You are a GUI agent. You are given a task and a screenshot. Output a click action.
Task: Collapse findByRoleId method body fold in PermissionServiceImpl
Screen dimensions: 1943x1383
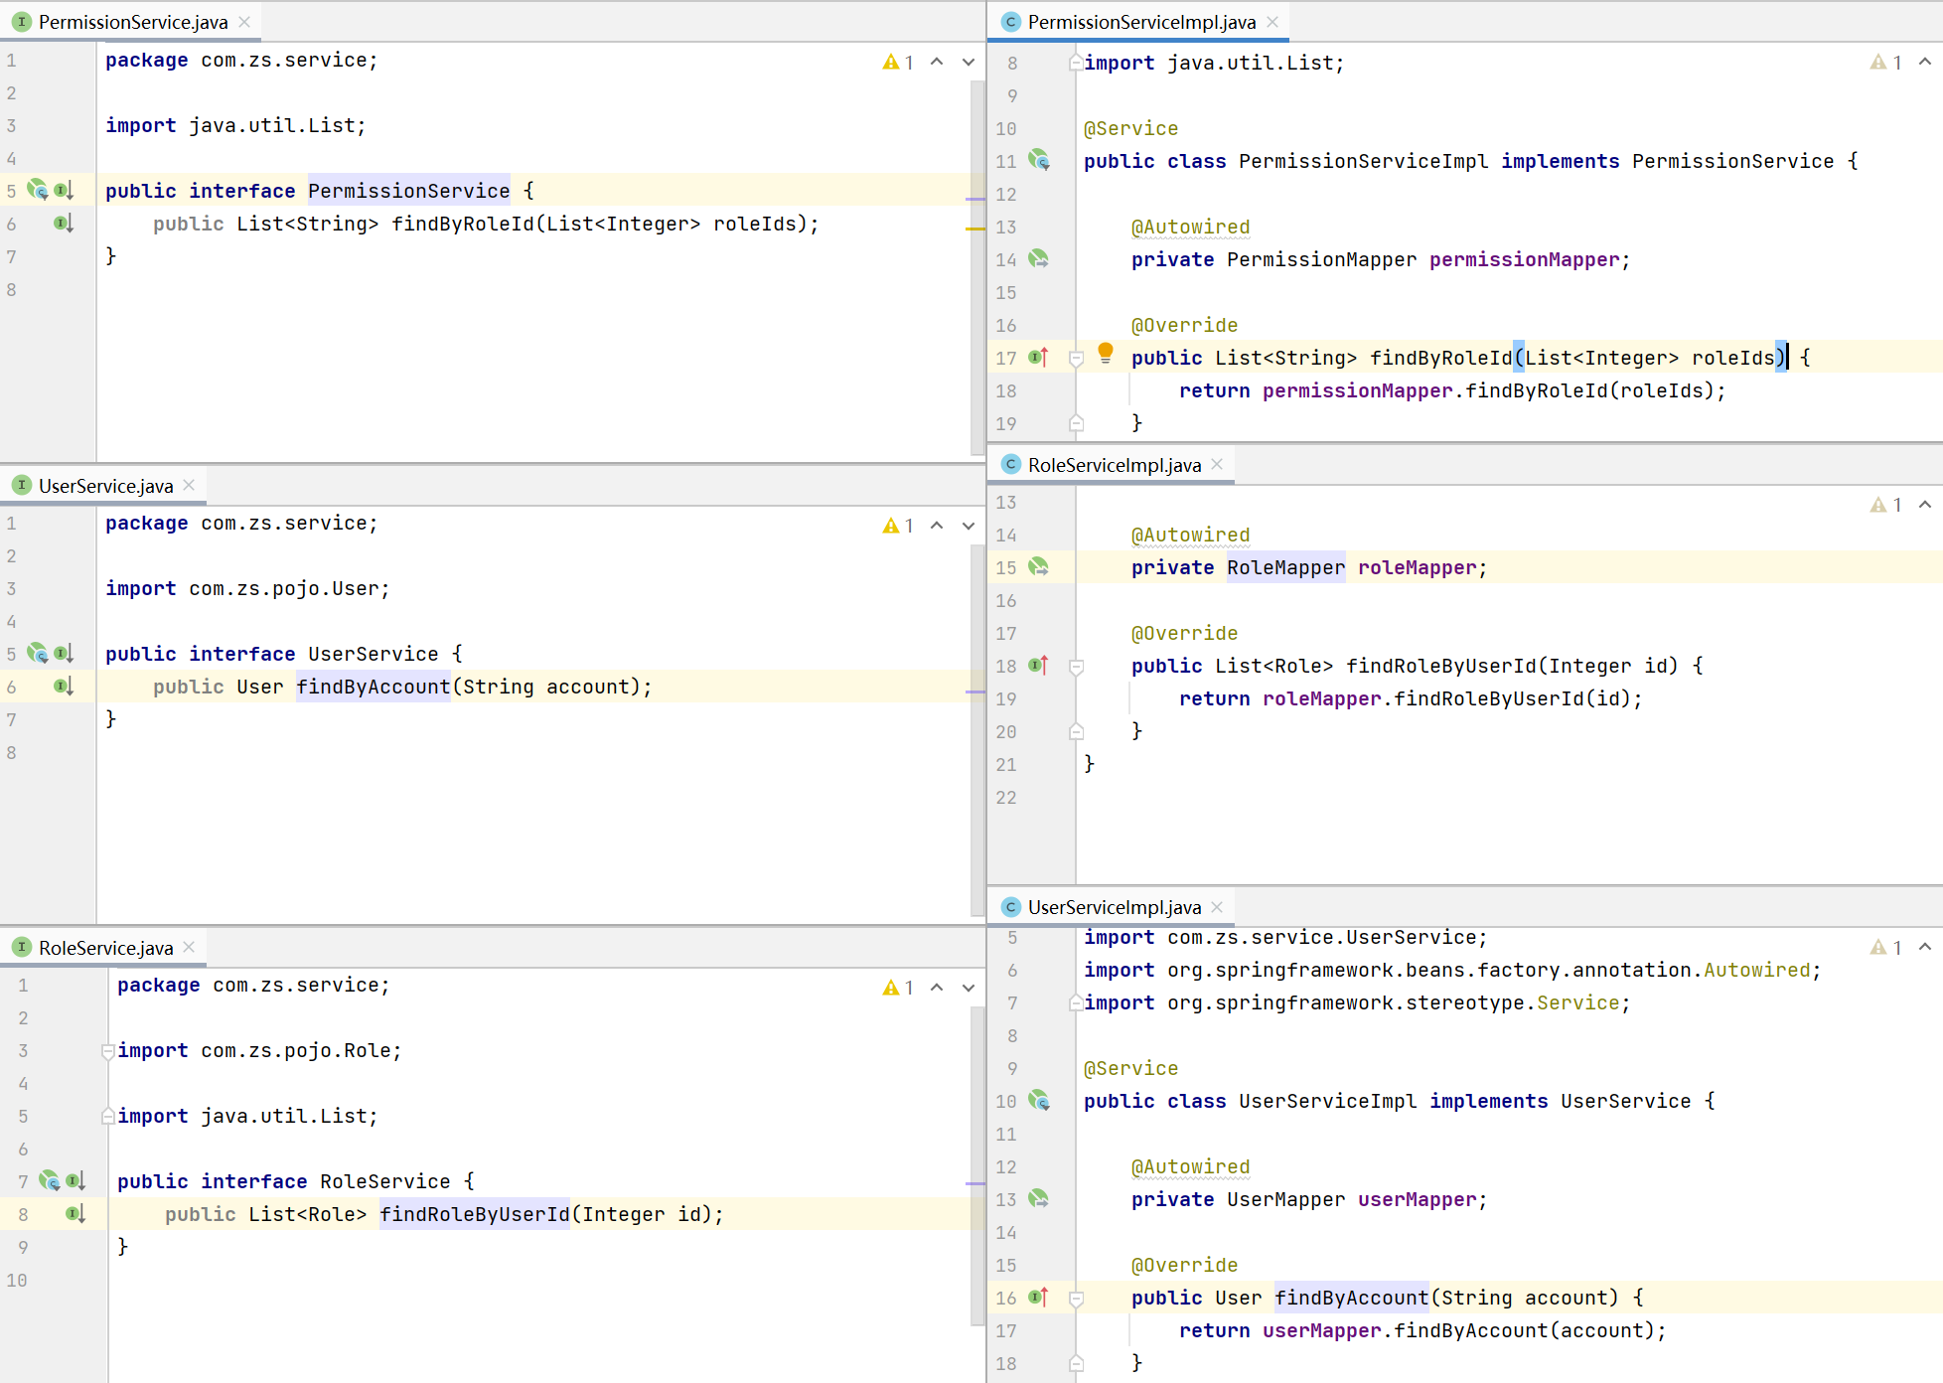pos(1076,359)
